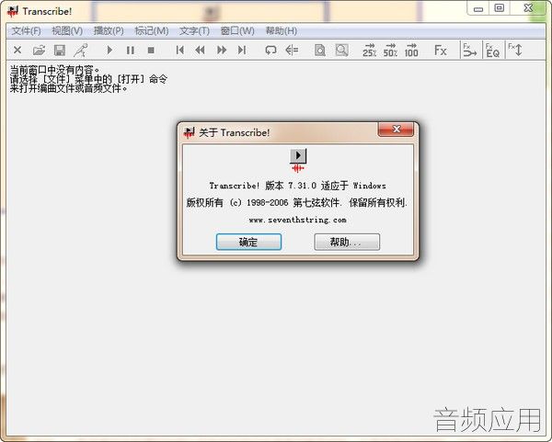Confirm the About dialog with 确定
The image size is (552, 442).
(248, 242)
